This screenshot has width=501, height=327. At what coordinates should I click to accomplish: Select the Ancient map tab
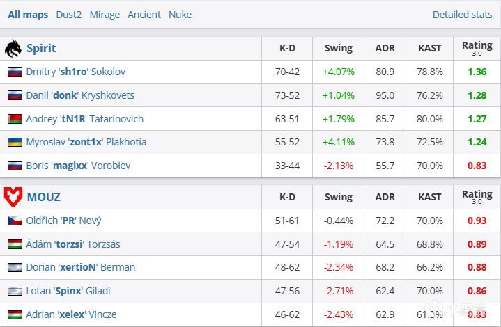[x=144, y=15]
